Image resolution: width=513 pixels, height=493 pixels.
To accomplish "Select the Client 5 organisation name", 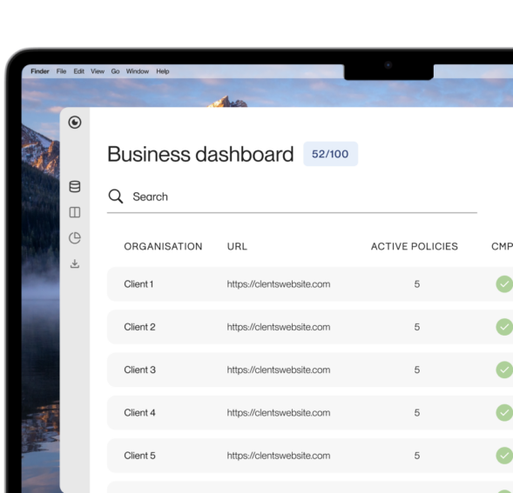I will point(139,456).
